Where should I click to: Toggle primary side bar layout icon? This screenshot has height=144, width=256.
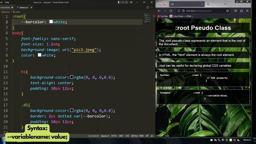click(x=119, y=2)
